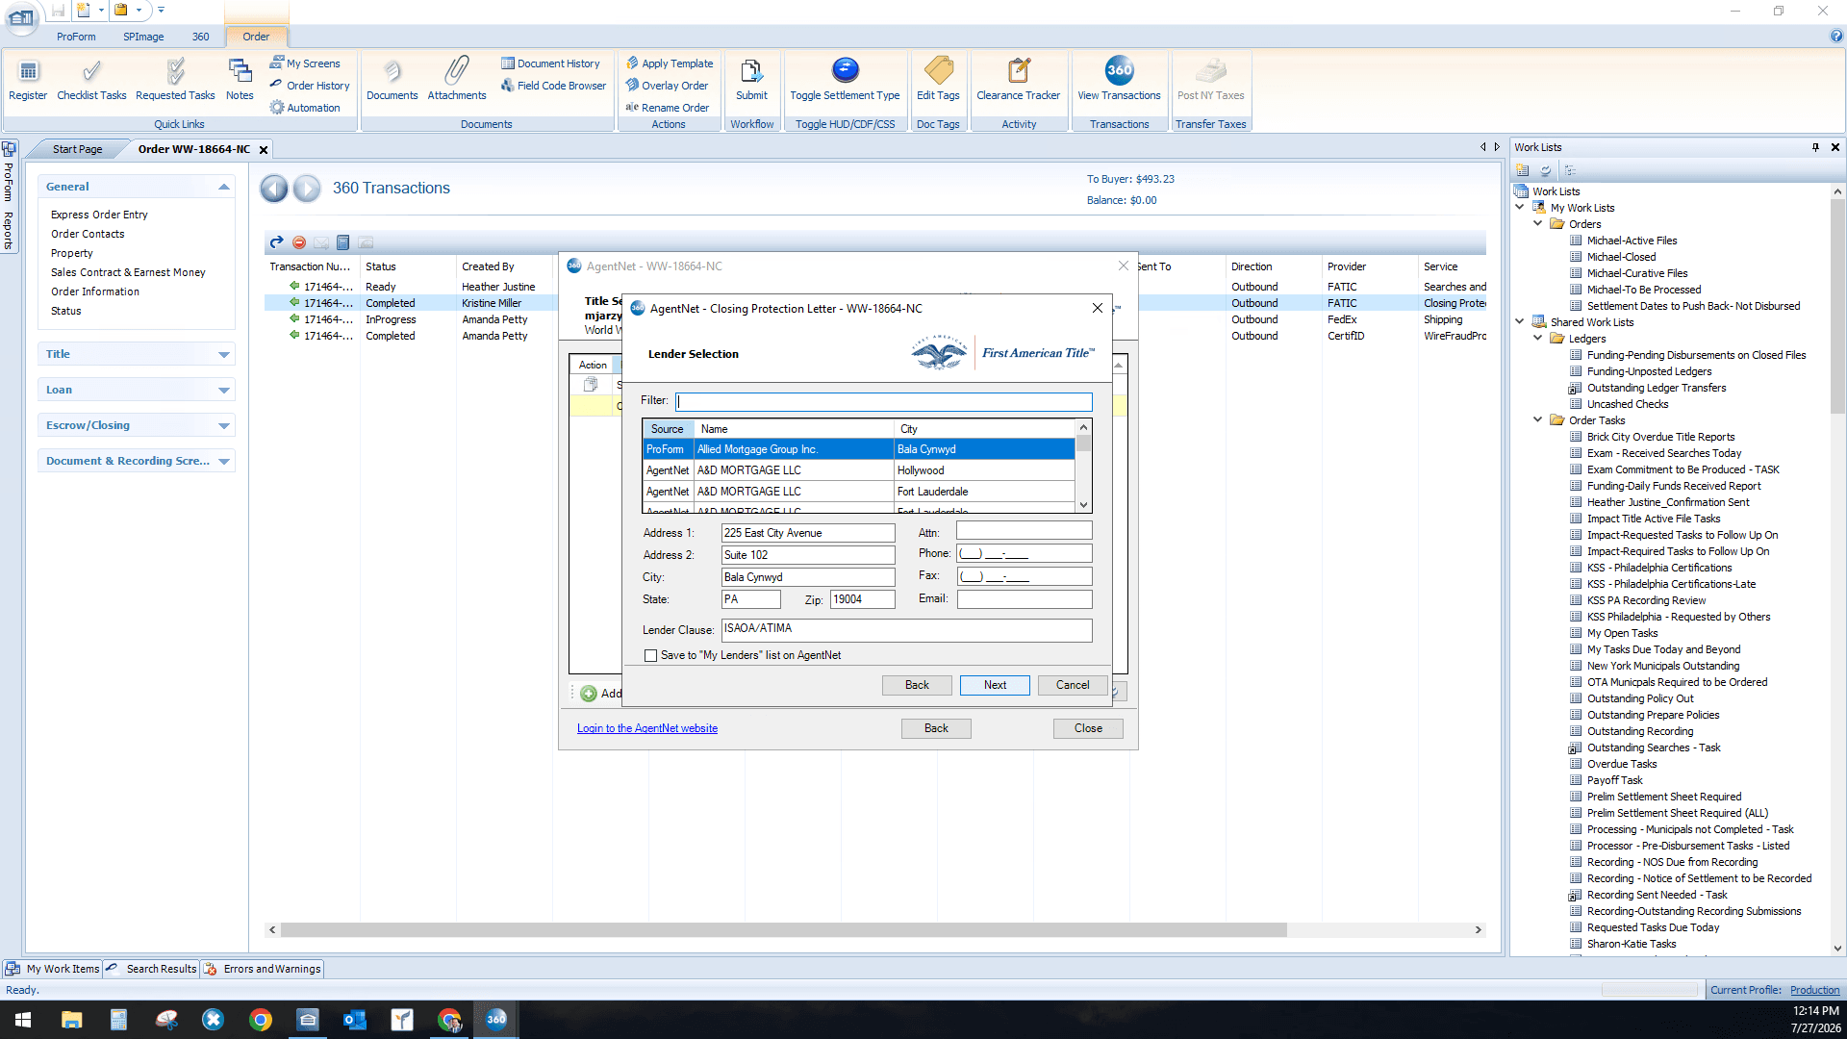
Task: Click the Submit workflow icon
Action: [751, 79]
